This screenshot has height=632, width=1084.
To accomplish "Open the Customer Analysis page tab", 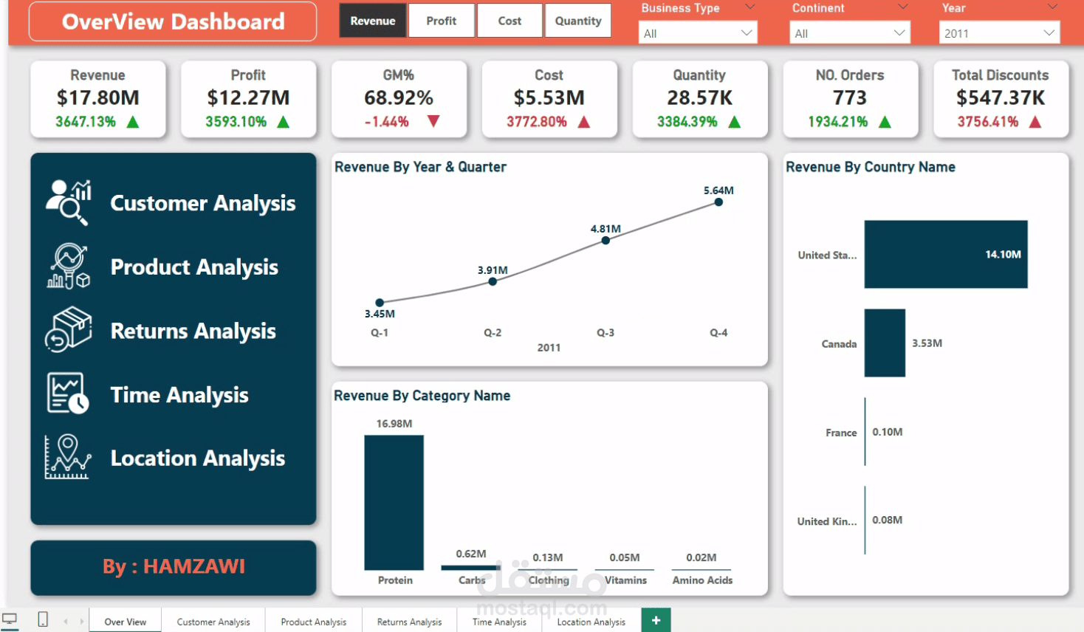I will (213, 622).
